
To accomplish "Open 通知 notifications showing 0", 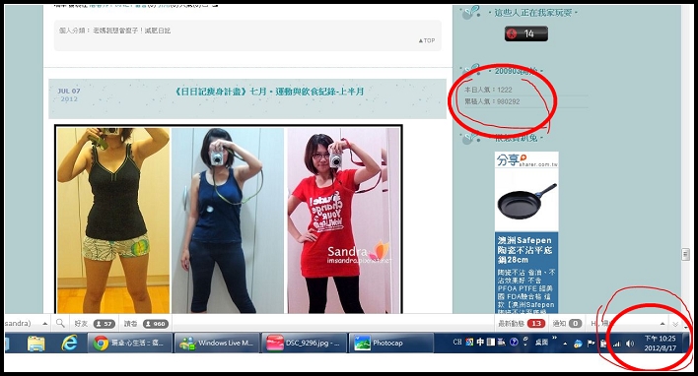I will click(x=567, y=324).
